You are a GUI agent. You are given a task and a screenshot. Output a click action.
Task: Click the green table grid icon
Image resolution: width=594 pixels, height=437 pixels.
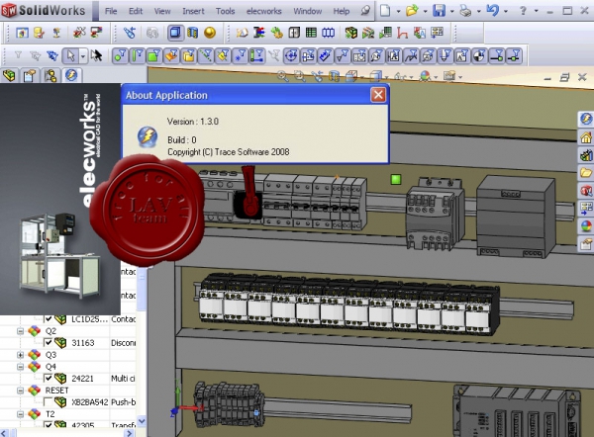311,33
